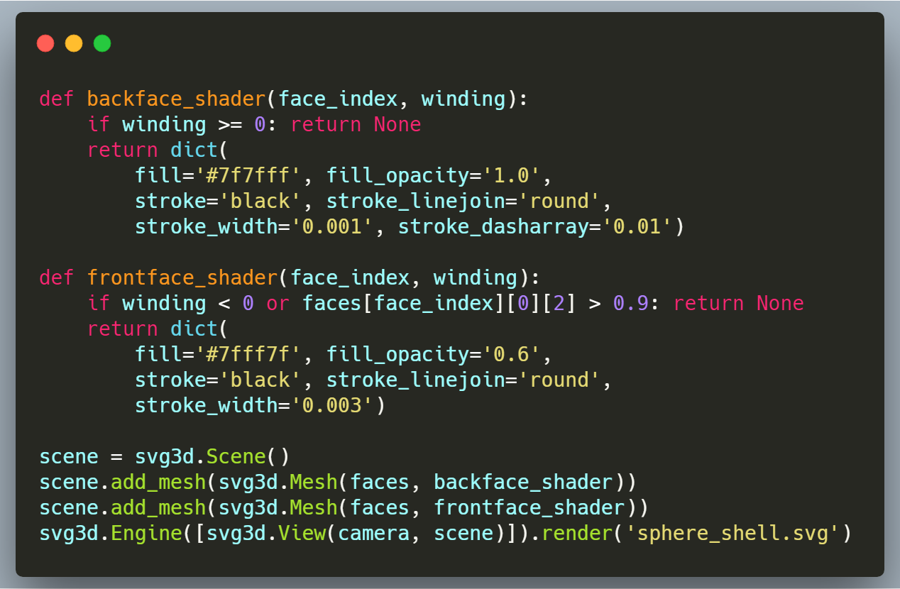900x589 pixels.
Task: Click the 'stroke_dasharray' keyword argument
Action: [493, 226]
